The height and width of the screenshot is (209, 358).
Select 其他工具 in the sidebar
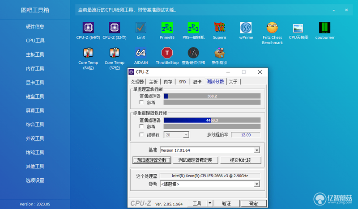pos(35,167)
